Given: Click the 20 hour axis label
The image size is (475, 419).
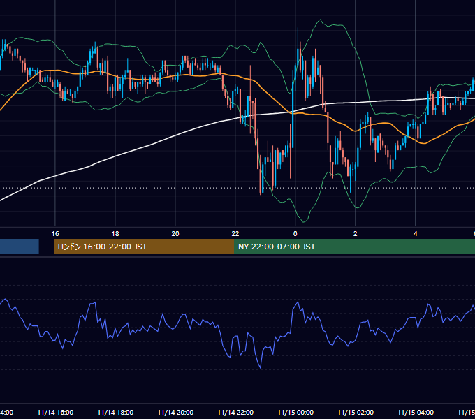Looking at the screenshot, I should point(175,234).
